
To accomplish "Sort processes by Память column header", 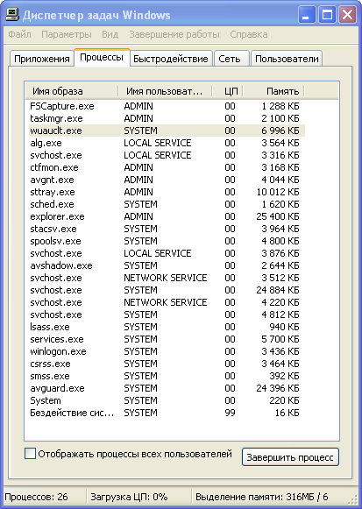I will [273, 91].
